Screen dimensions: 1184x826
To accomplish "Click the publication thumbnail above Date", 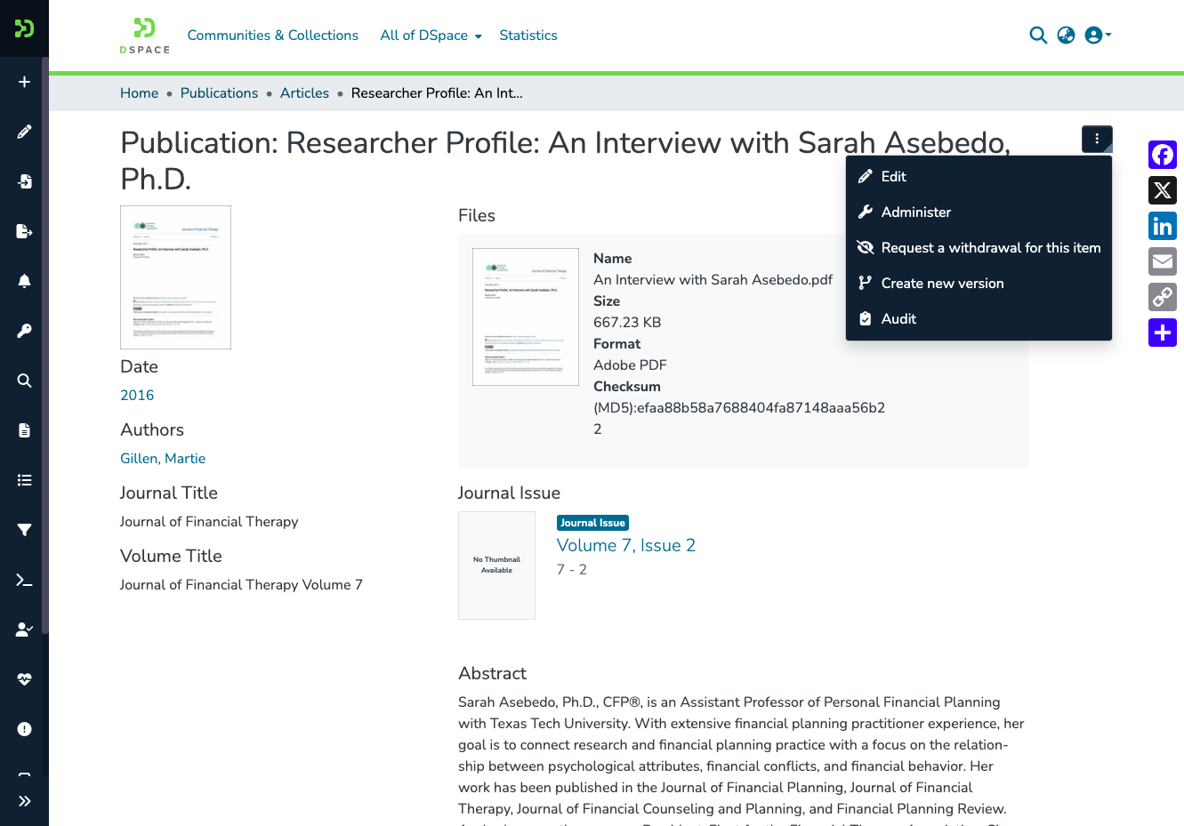I will point(175,277).
